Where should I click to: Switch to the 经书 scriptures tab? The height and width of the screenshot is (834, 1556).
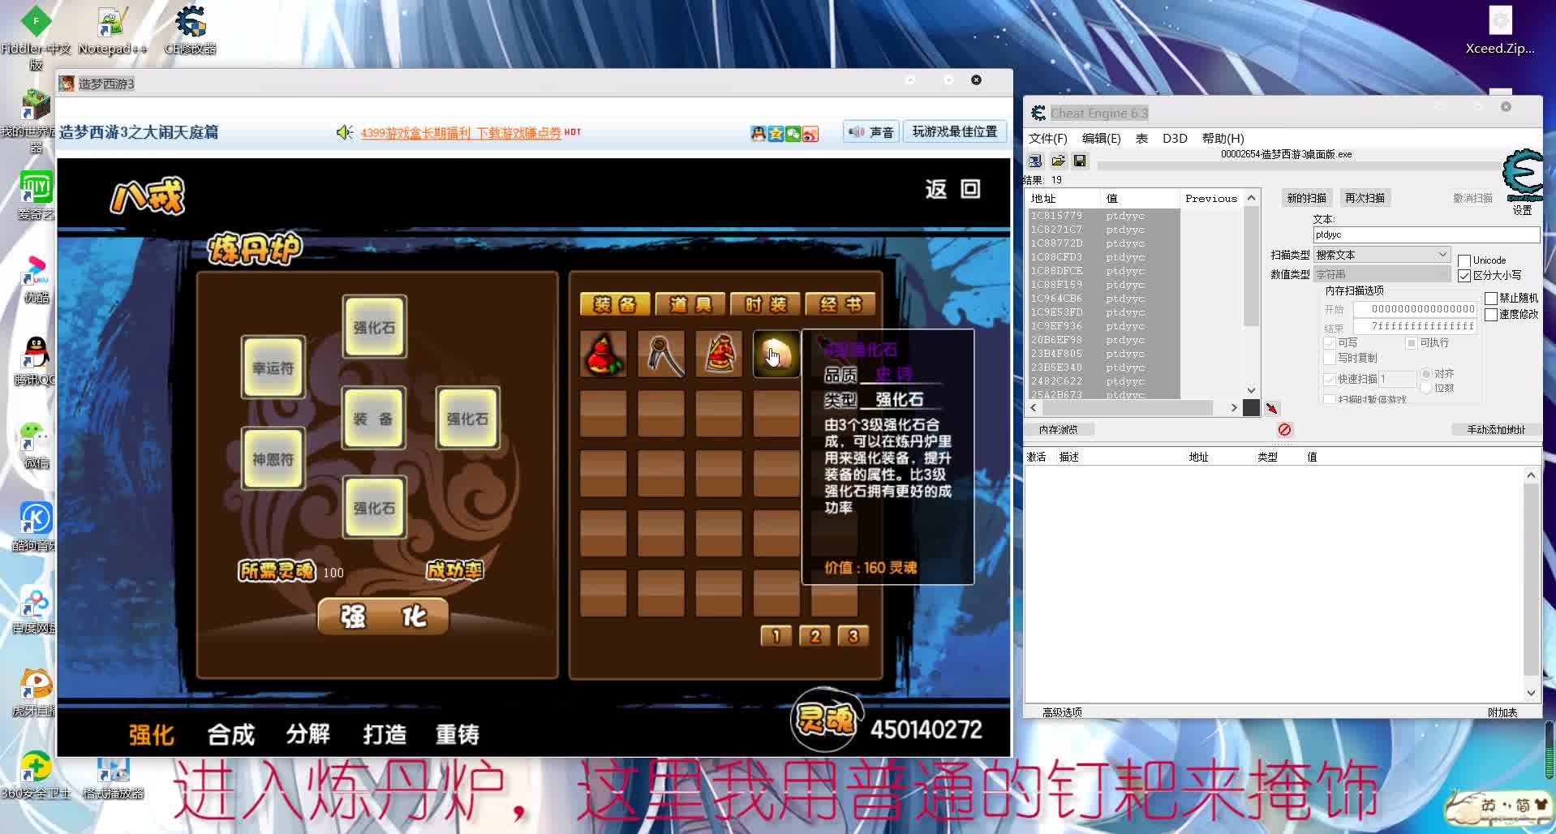click(840, 304)
